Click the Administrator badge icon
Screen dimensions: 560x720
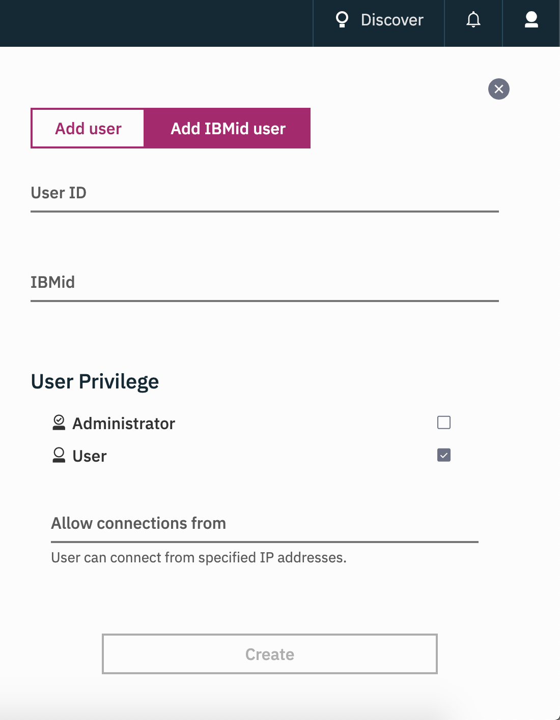tap(59, 423)
